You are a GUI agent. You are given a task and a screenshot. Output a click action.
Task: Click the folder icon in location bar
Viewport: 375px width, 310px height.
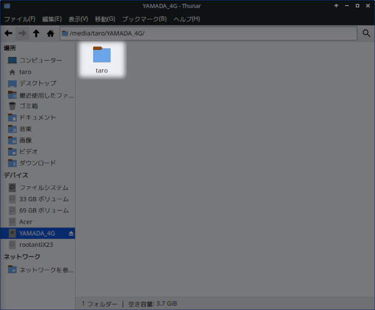click(65, 33)
